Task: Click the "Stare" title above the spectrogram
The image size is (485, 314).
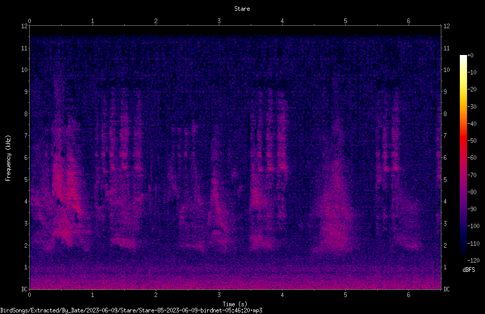Action: (x=242, y=9)
